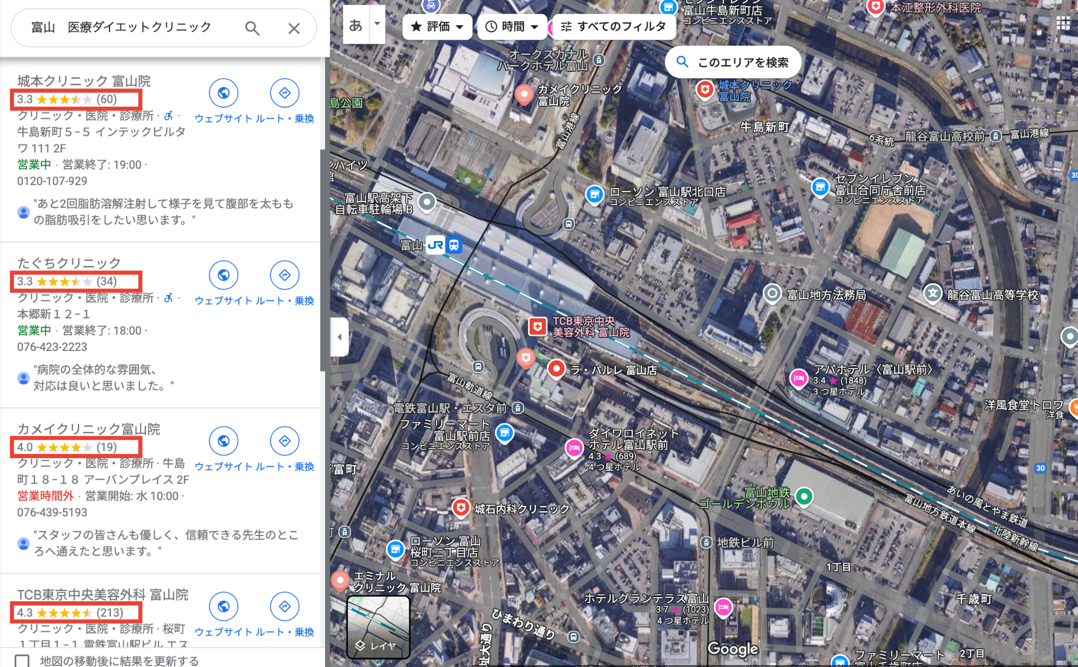Click the ラ・パルレ 富山店 red pin

556,369
